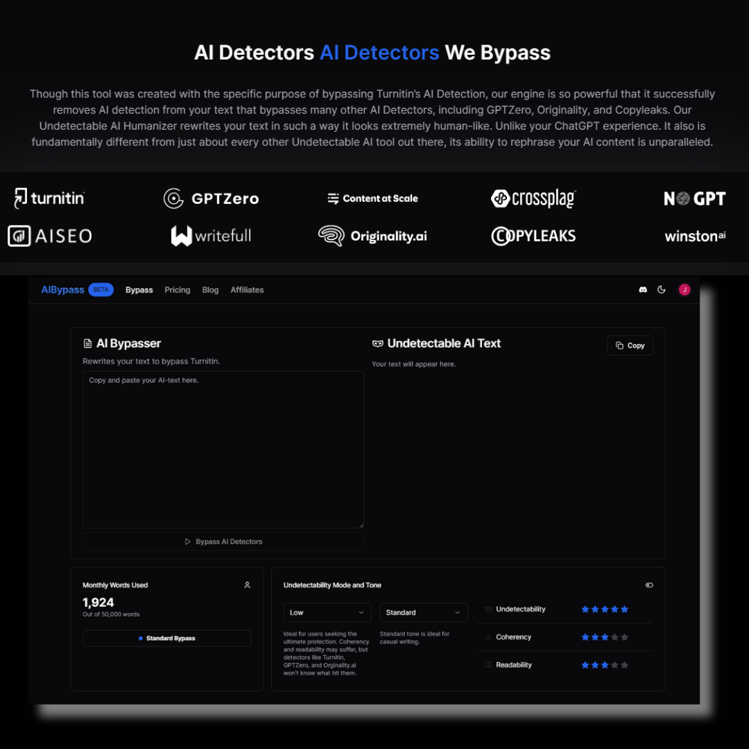Open the Pricing nav tab
The height and width of the screenshot is (749, 749).
pos(178,290)
